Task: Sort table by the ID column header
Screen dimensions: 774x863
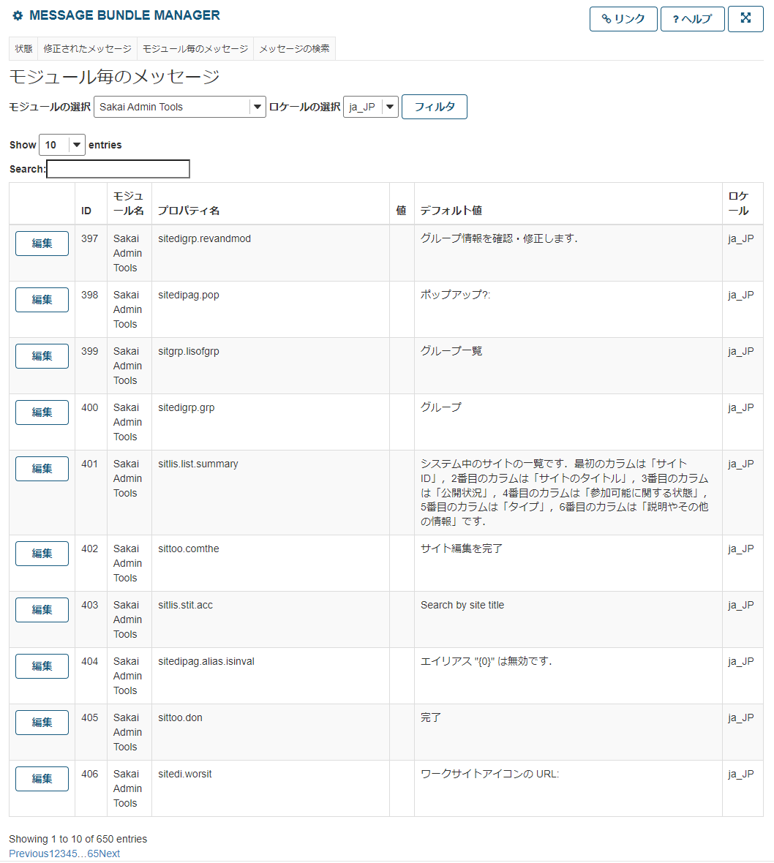Action: [x=86, y=211]
